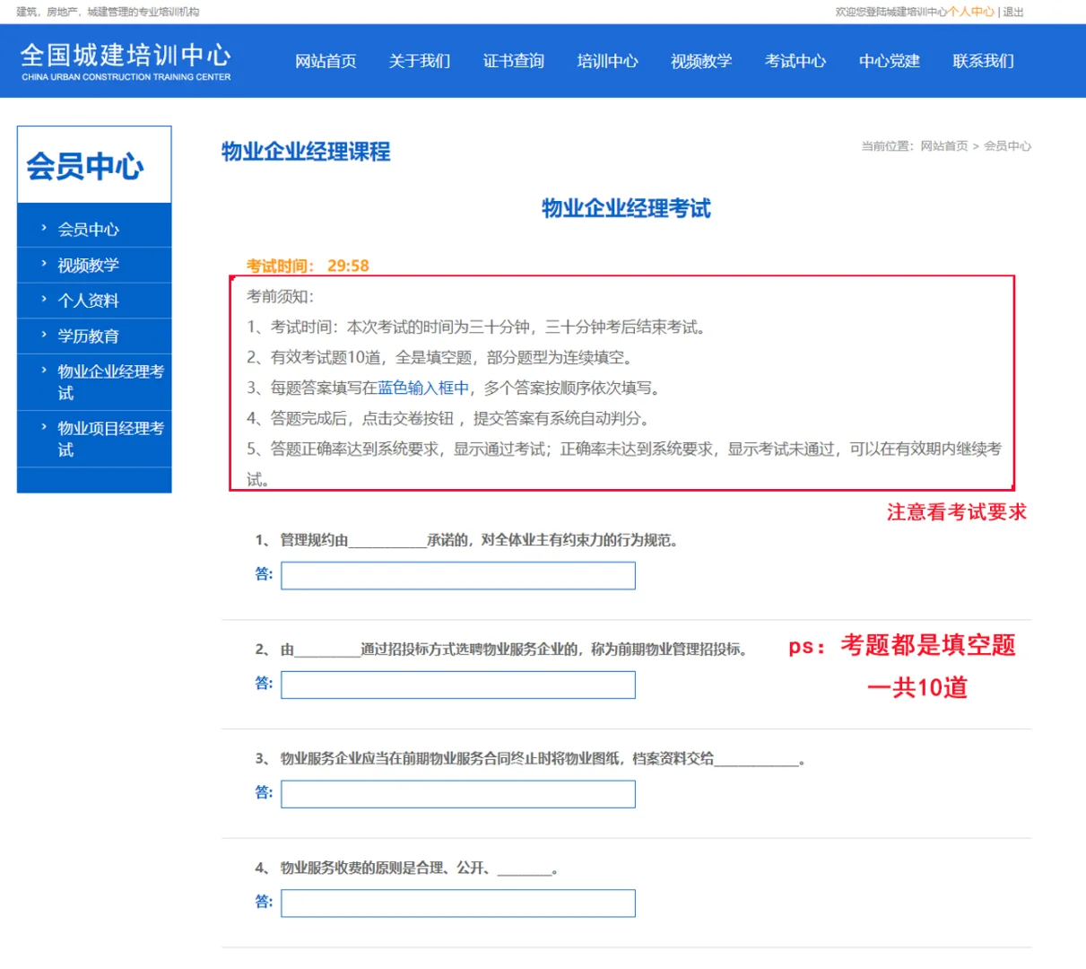Open the 联系我们 page
The width and height of the screenshot is (1086, 969).
tap(981, 62)
